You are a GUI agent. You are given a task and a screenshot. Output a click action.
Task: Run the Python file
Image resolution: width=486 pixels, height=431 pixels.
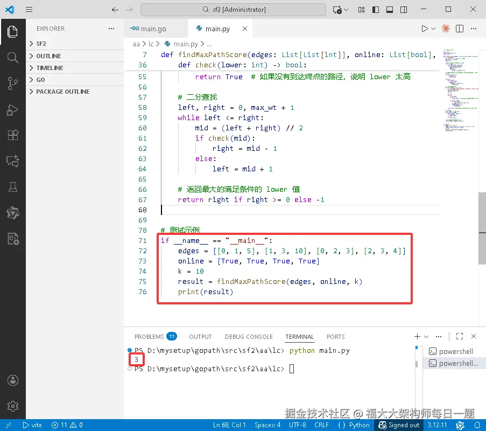point(424,29)
